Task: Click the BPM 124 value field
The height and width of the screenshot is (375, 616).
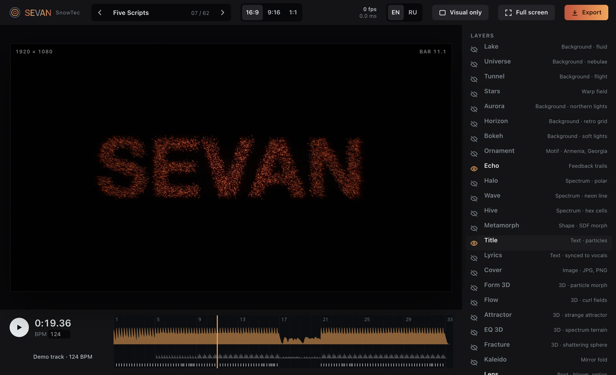Action: 59,334
